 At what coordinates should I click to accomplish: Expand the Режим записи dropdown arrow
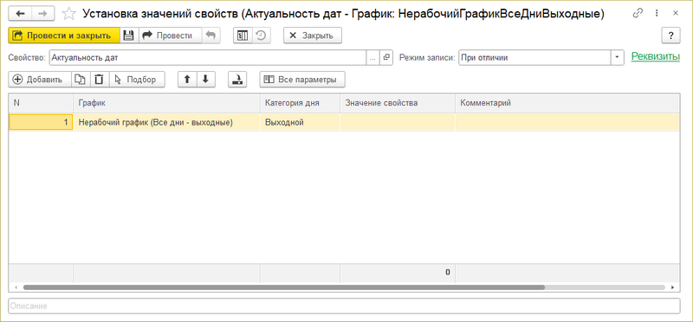[617, 57]
